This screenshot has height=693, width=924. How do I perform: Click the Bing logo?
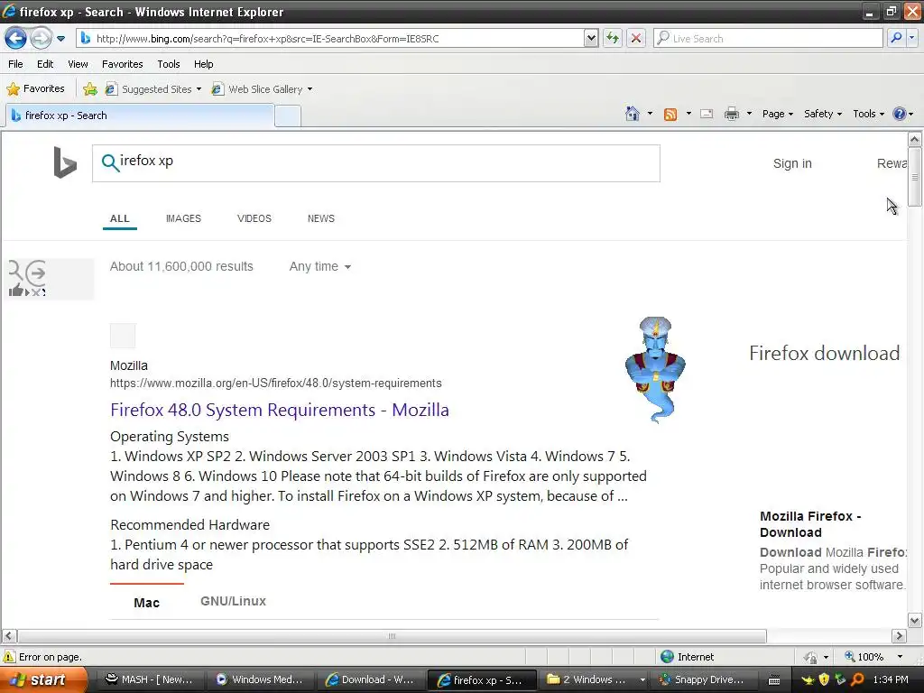coord(65,162)
